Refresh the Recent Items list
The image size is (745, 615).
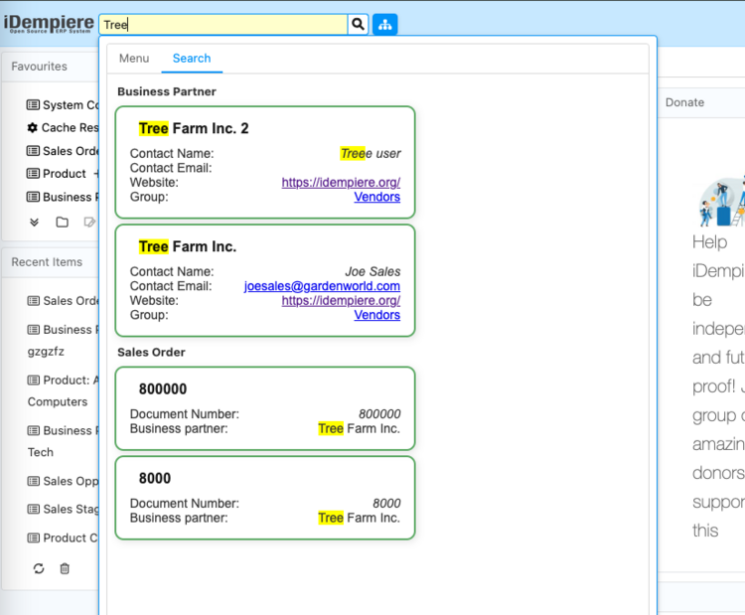(39, 568)
